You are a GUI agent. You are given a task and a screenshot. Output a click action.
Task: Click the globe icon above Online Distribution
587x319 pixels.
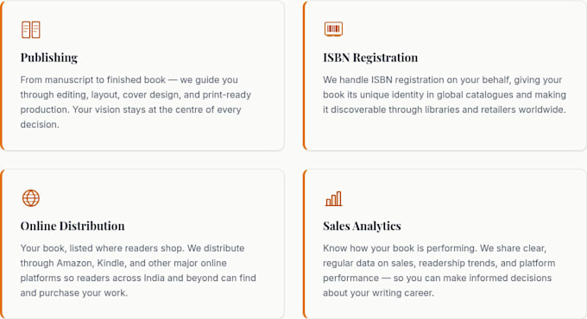pos(31,197)
